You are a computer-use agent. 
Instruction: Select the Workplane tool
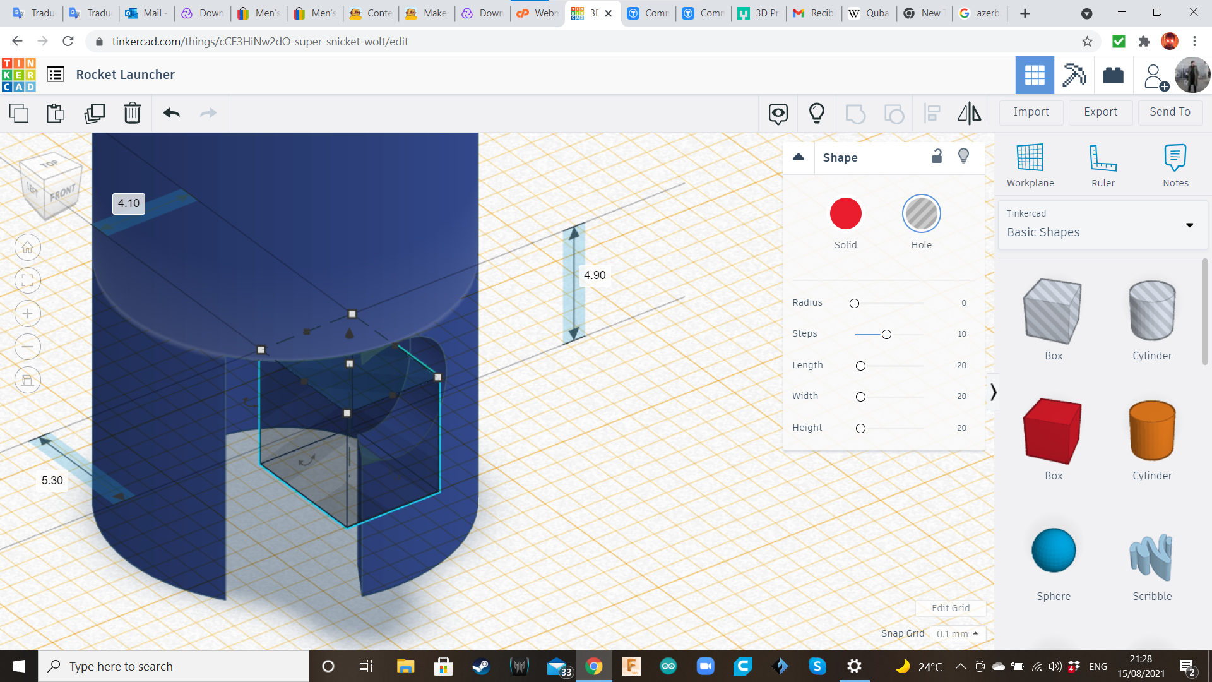pos(1030,164)
